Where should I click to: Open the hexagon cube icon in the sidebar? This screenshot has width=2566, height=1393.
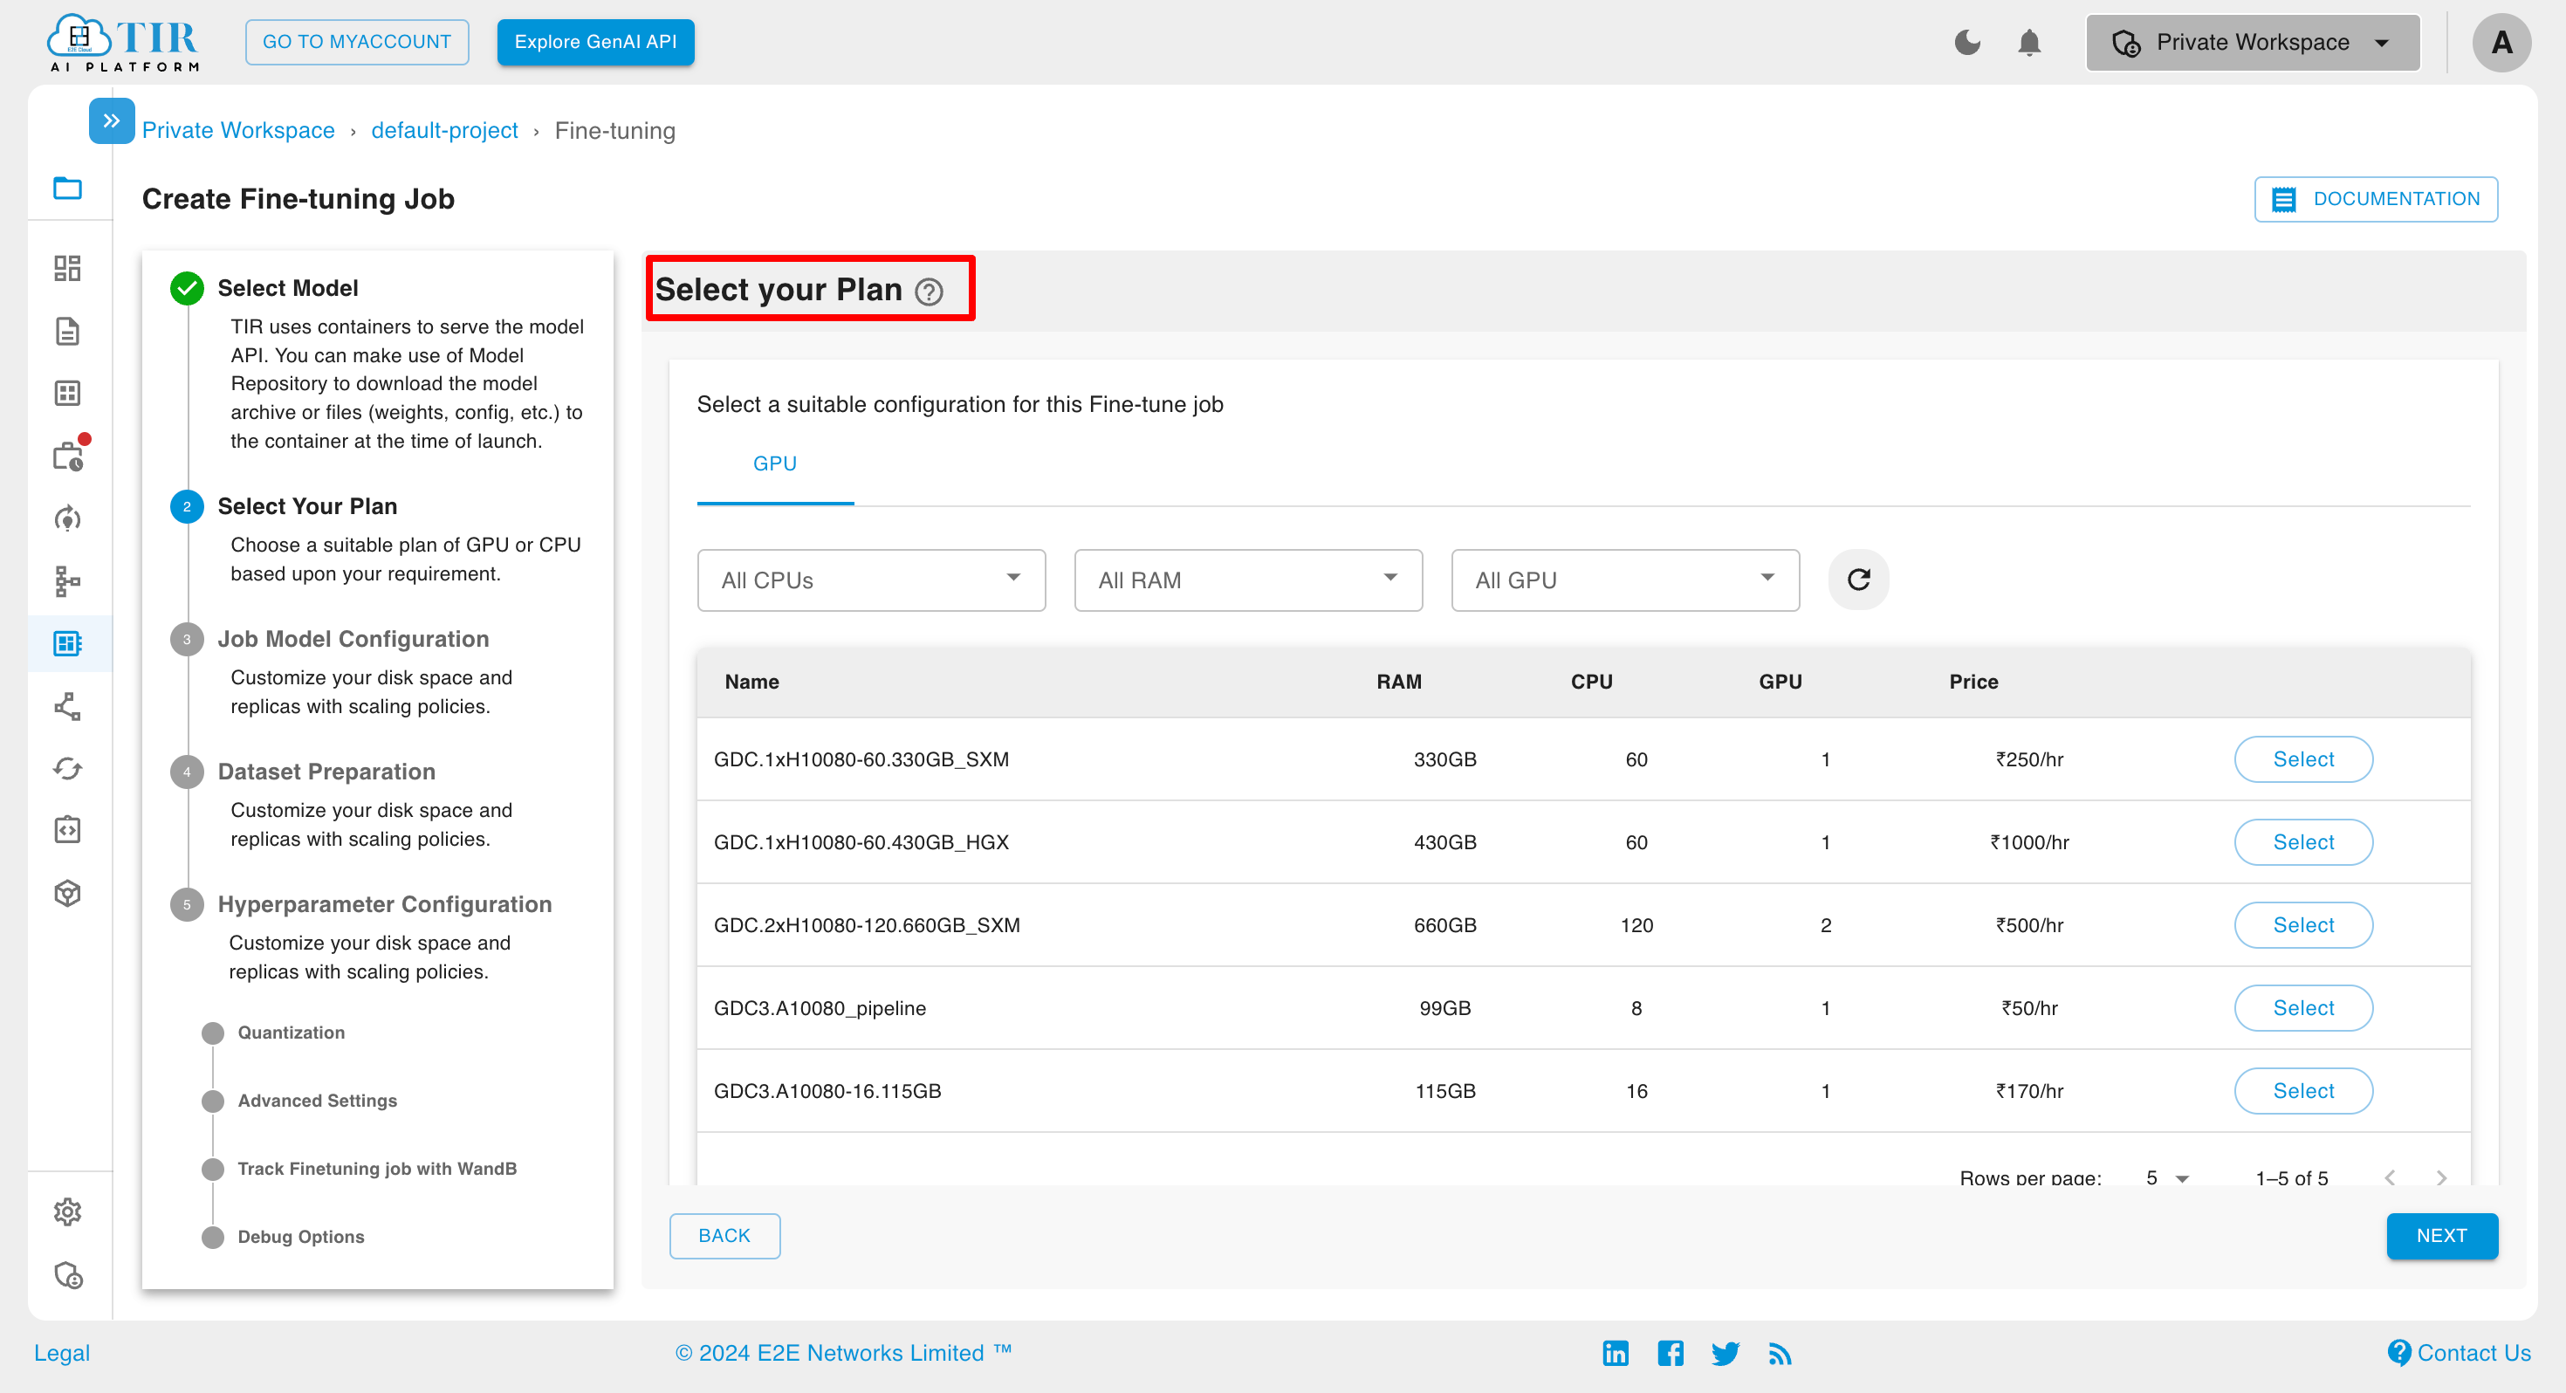(x=68, y=893)
